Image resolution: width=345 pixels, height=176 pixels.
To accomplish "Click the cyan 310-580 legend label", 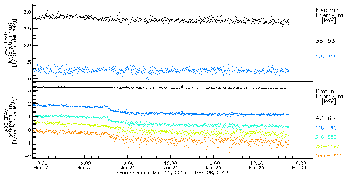I will coord(326,137).
